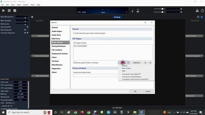This screenshot has width=205, height=115.
Task: Choose Browse... from Add menu
Action: (x=125, y=66)
